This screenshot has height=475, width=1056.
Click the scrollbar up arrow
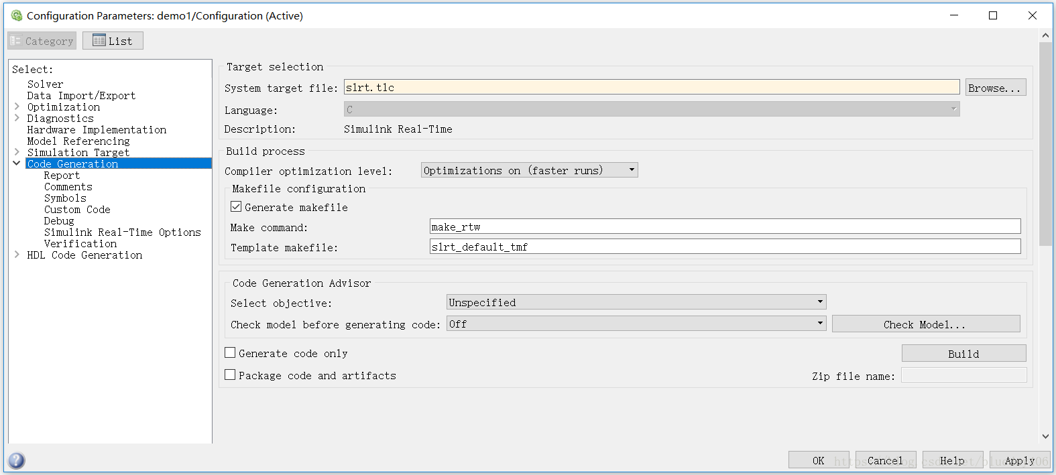[x=1045, y=35]
